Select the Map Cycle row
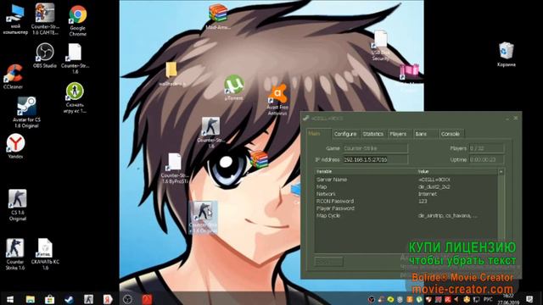 406,216
